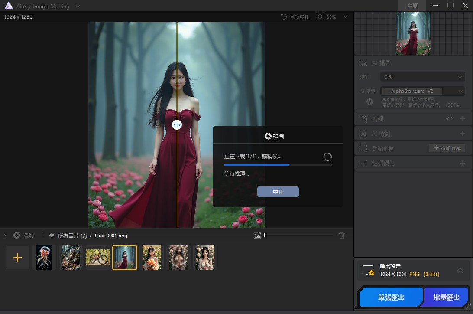This screenshot has width=473, height=314.
Task: Expand the 匯出設定 panel with up chevrons
Action: (x=460, y=271)
